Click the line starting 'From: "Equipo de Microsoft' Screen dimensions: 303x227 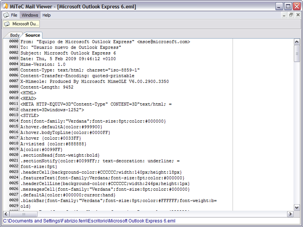(x=105, y=42)
